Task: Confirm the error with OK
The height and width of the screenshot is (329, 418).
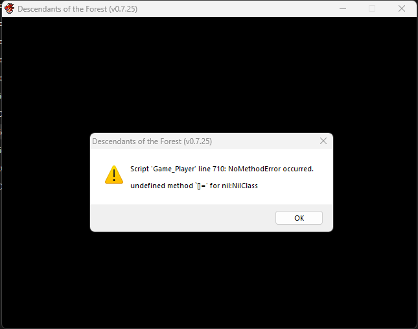Action: (x=299, y=218)
